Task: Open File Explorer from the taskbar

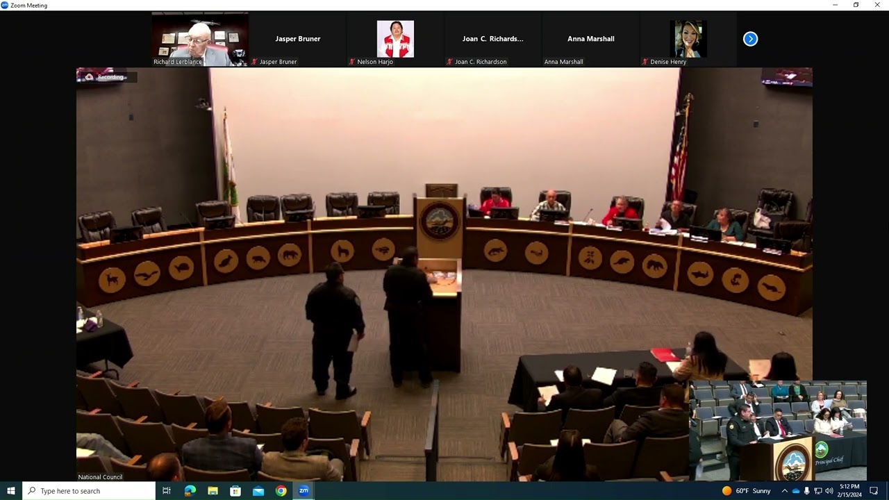Action: [x=213, y=491]
